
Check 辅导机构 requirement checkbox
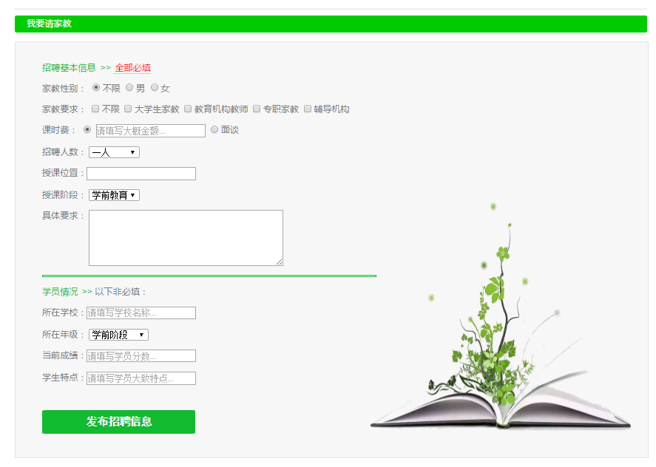pos(308,109)
